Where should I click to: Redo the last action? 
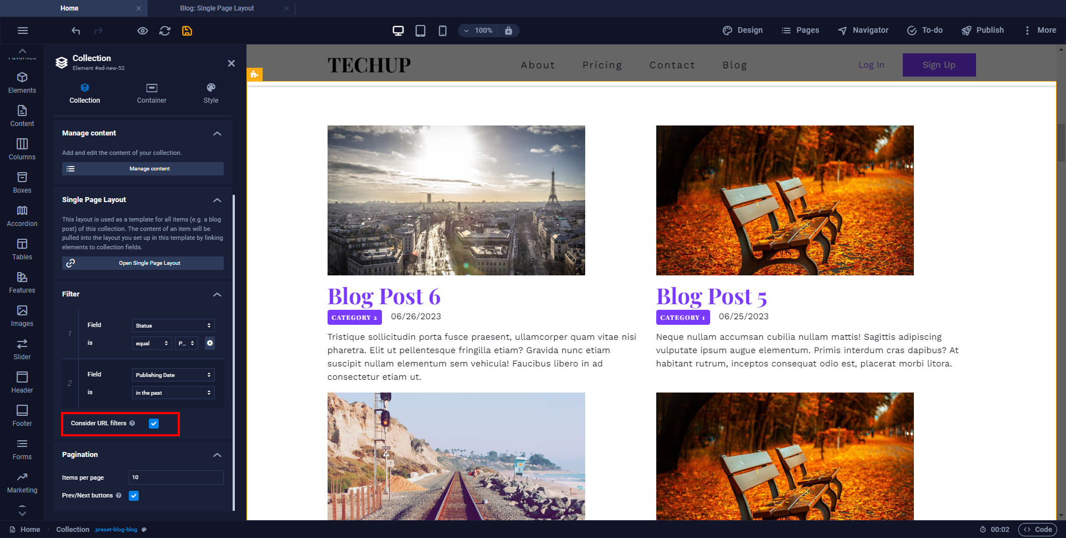coord(98,31)
